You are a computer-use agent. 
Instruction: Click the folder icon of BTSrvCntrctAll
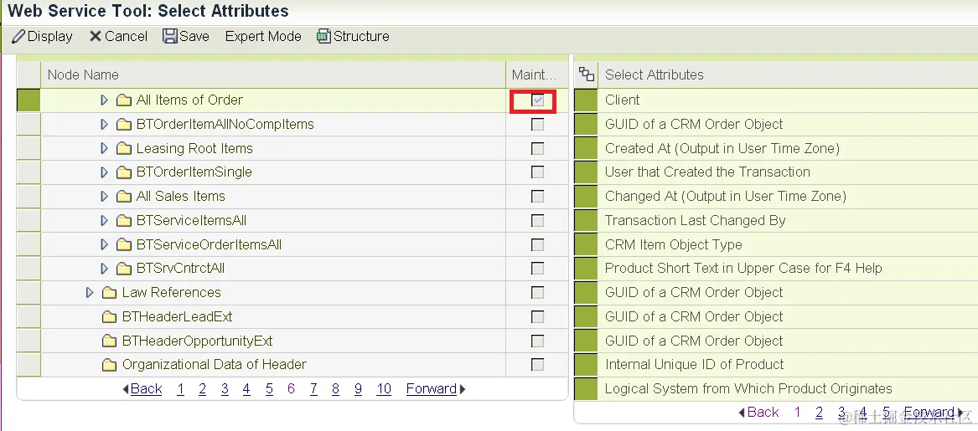tap(124, 269)
